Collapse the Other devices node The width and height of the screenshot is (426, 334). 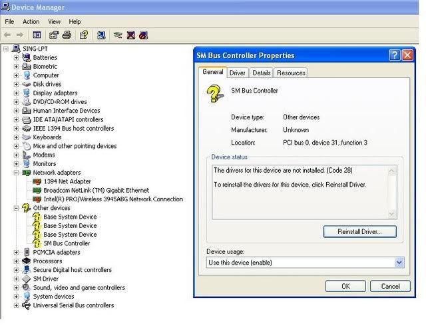pos(16,208)
